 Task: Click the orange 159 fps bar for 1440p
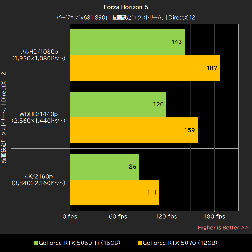point(134,130)
